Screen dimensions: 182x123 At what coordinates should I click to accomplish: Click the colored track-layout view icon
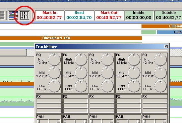(13, 15)
